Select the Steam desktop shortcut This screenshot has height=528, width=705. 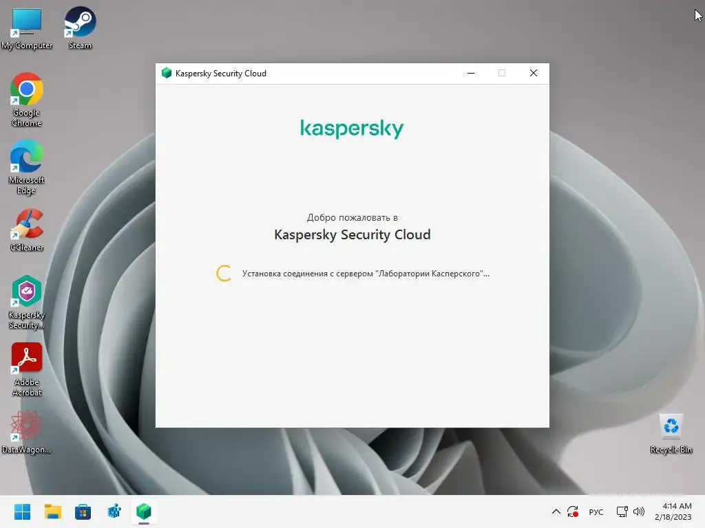point(80,27)
